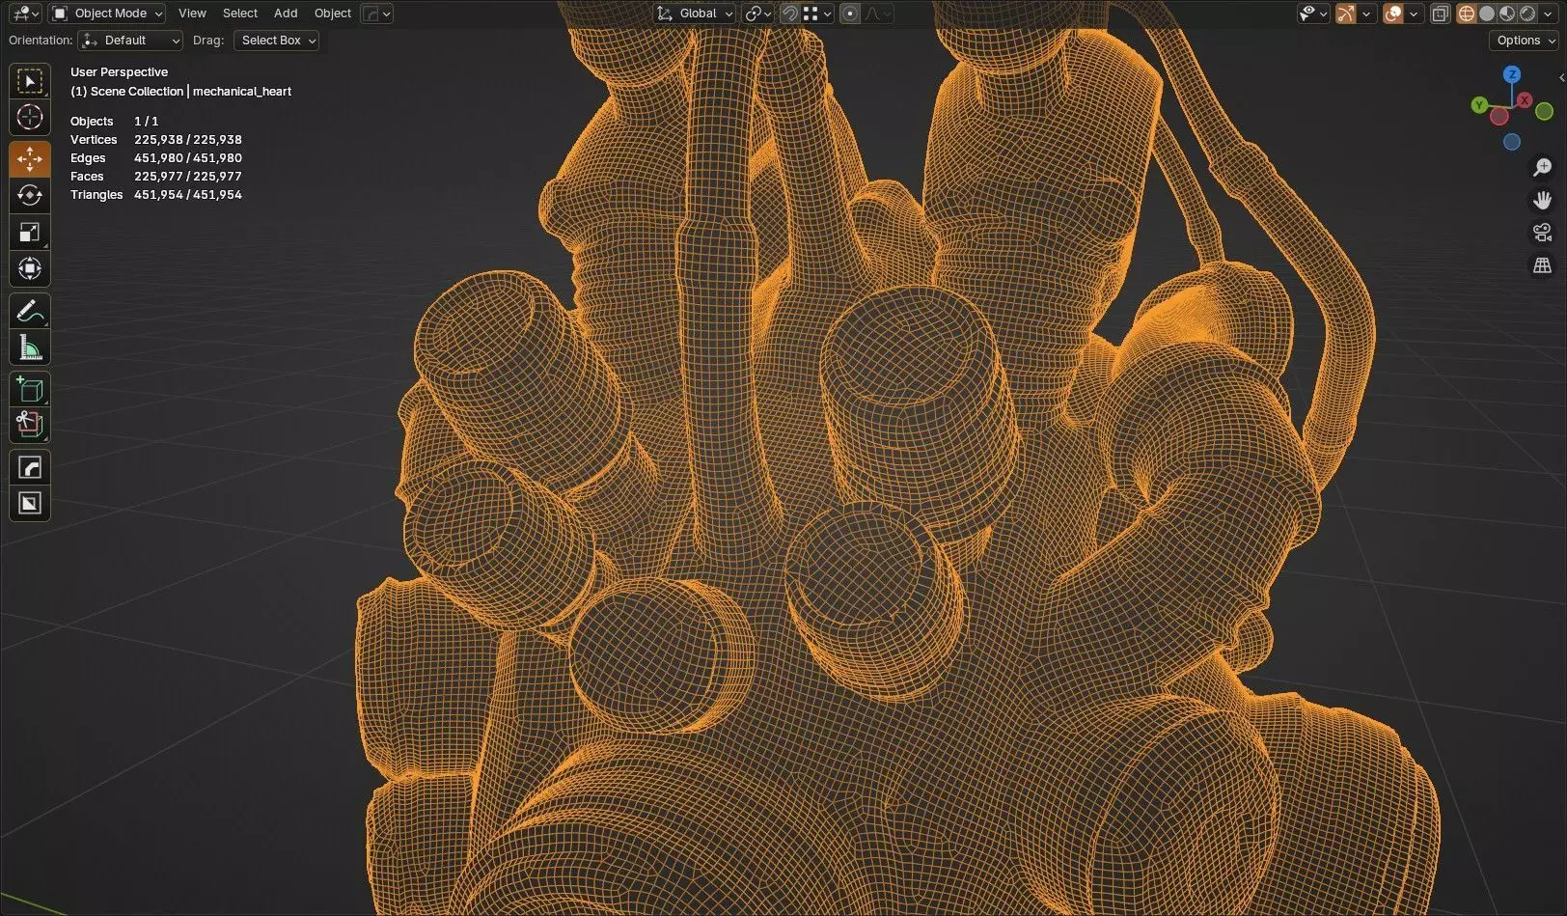This screenshot has width=1567, height=916.
Task: Click the Vertices count 225,938 / 225,938
Action: pyautogui.click(x=188, y=140)
